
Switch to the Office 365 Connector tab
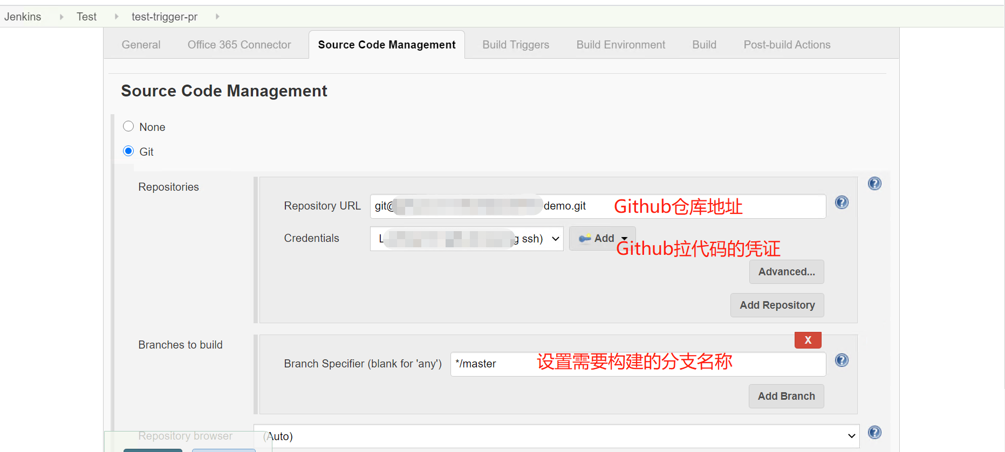(240, 45)
